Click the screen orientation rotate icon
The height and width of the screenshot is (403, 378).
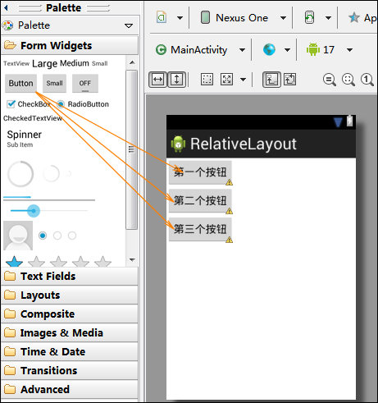[309, 18]
